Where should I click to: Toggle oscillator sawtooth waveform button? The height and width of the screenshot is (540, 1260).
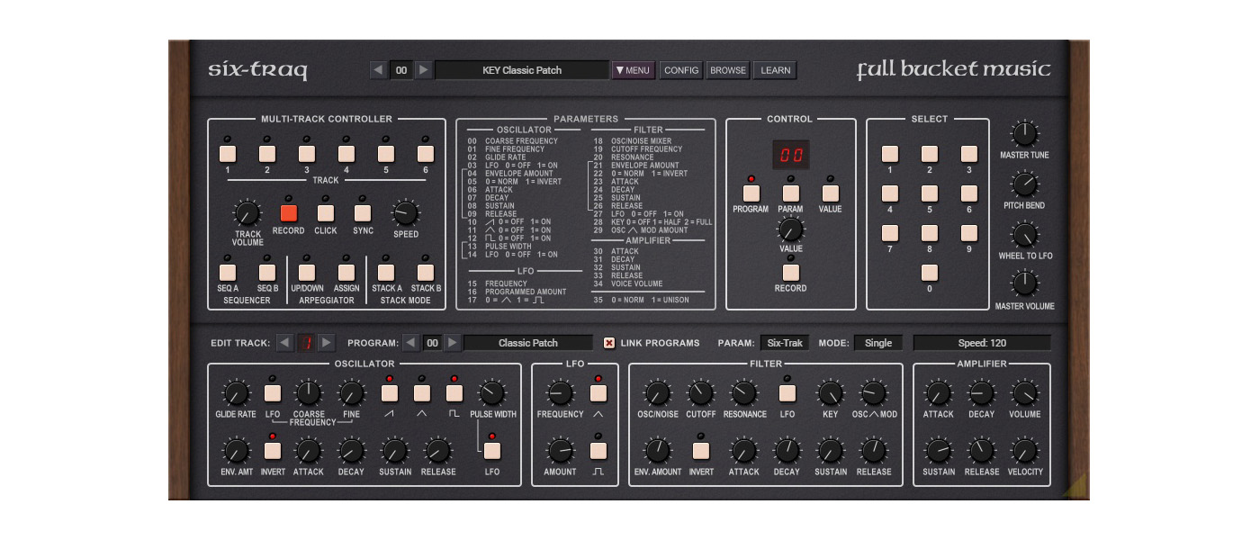point(390,393)
